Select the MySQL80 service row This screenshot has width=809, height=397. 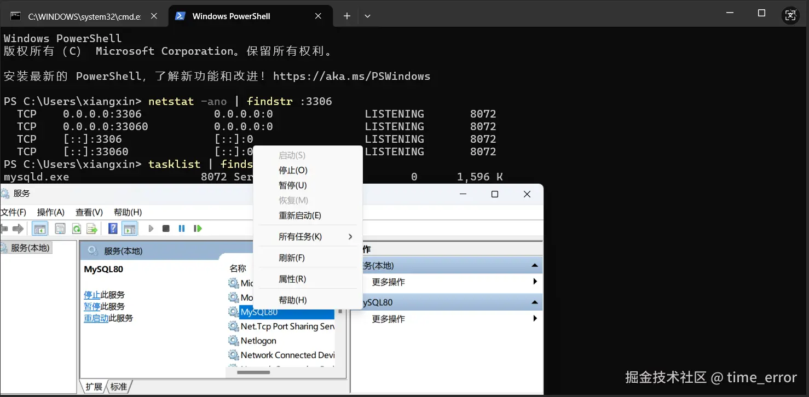point(281,312)
